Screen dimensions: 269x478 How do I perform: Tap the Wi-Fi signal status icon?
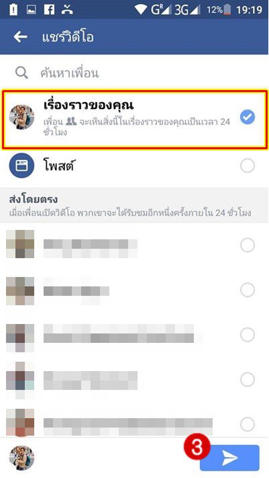[141, 10]
